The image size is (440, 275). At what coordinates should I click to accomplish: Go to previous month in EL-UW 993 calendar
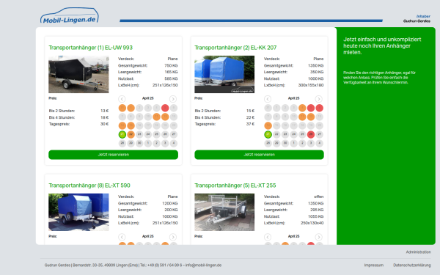coord(122,99)
